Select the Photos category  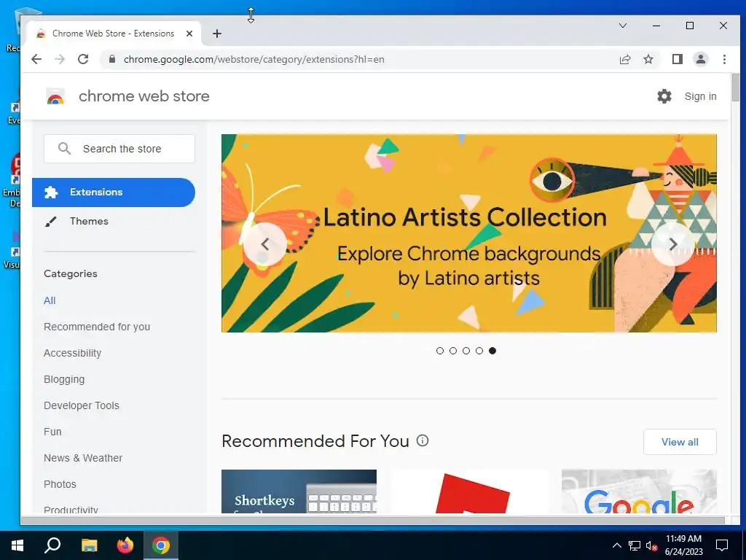[60, 484]
